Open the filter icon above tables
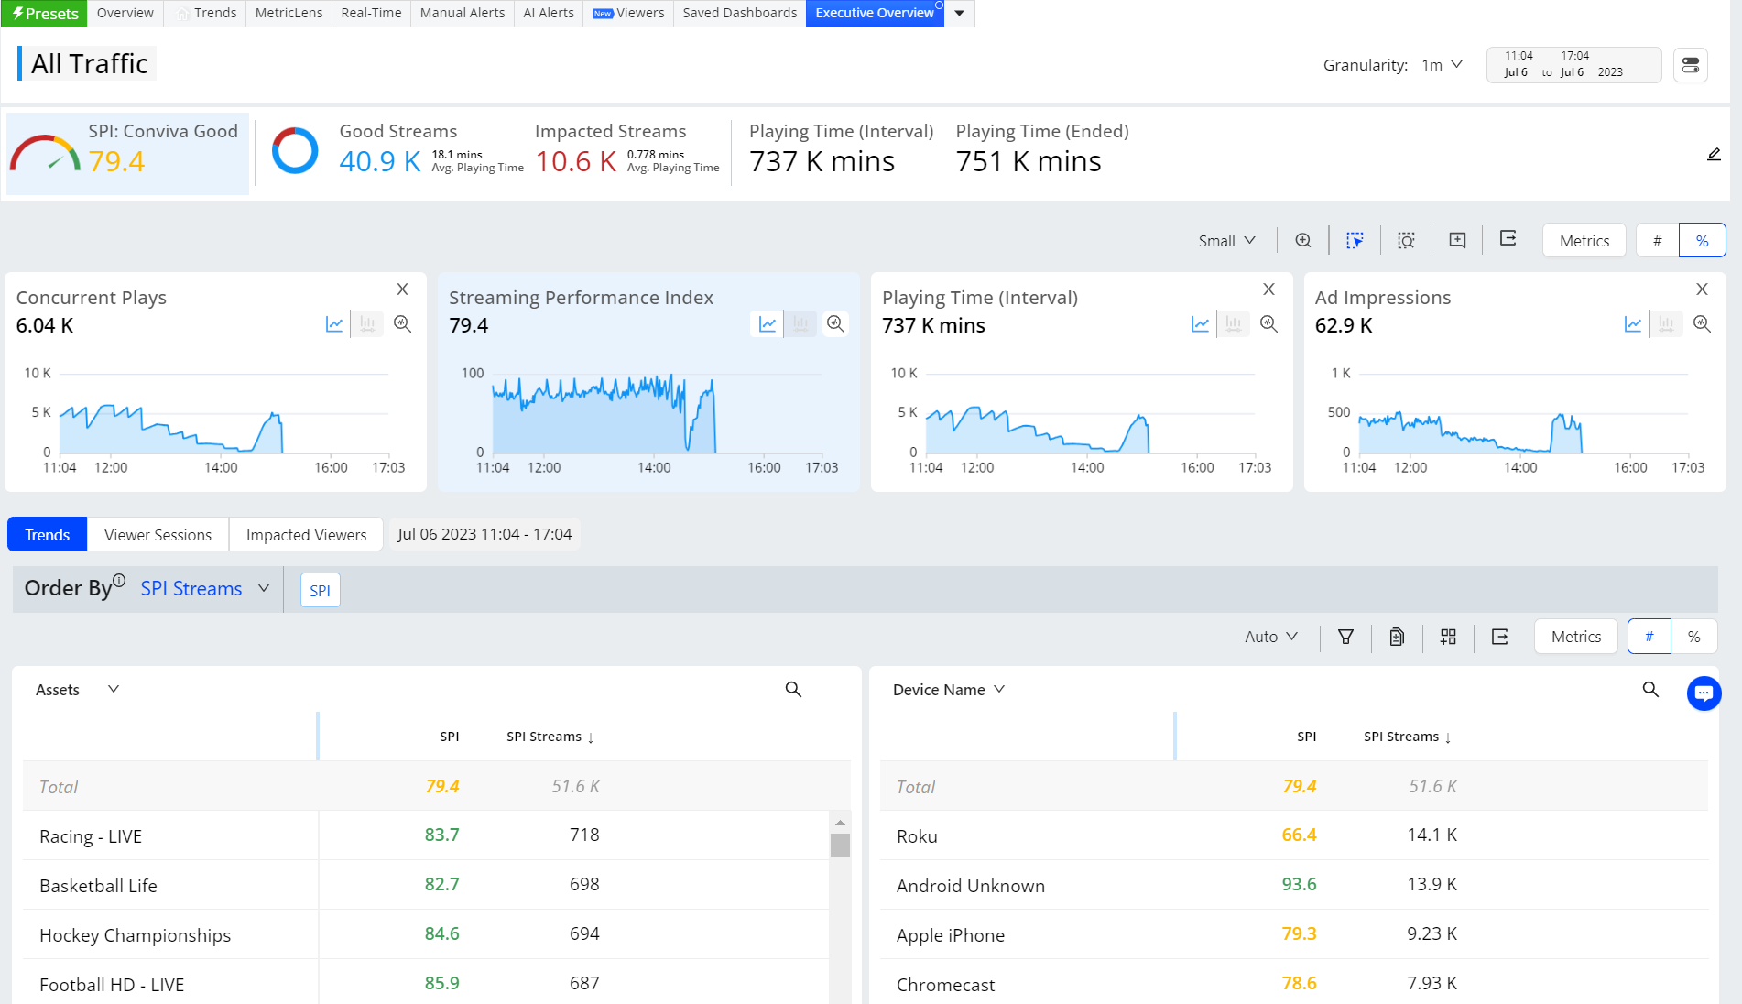This screenshot has width=1742, height=1004. [x=1345, y=637]
